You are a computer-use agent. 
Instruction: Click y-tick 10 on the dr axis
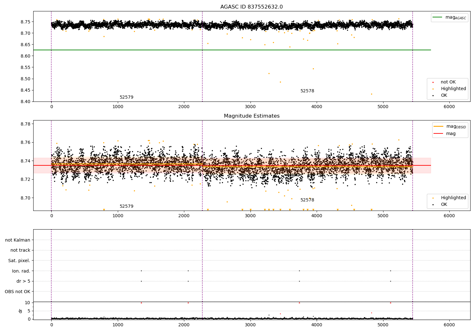pos(28,303)
